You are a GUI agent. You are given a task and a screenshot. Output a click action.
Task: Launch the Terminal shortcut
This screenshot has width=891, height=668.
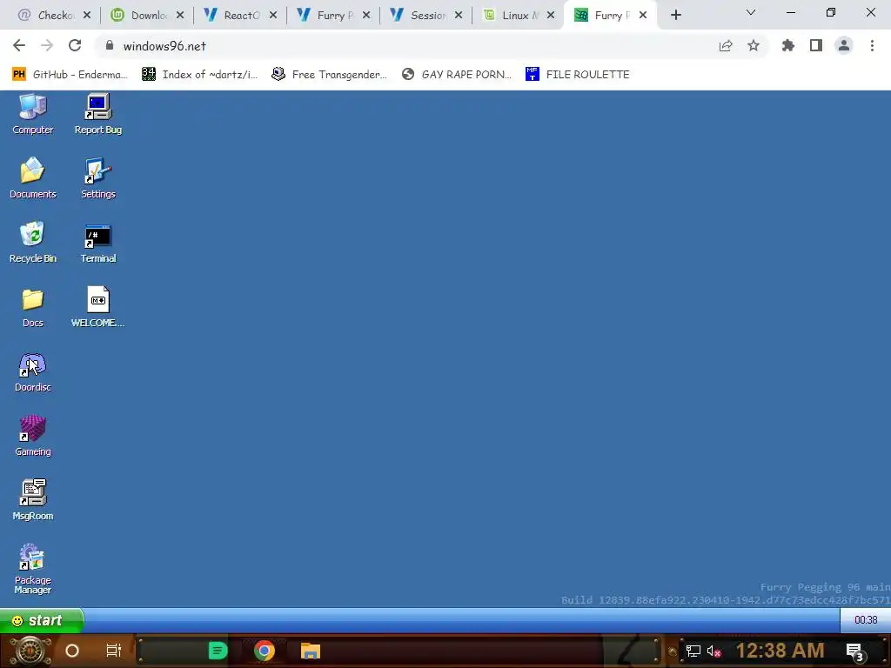(x=97, y=243)
